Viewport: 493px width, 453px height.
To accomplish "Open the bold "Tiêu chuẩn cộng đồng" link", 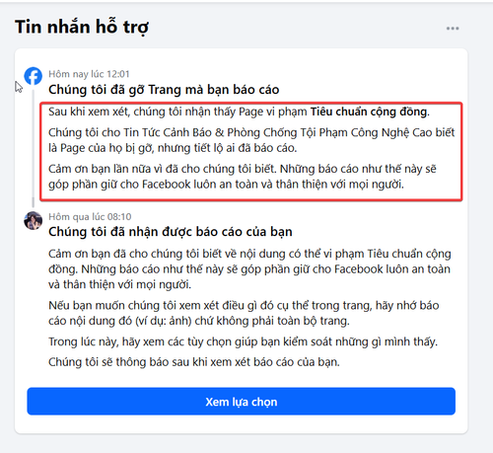I will coord(369,112).
